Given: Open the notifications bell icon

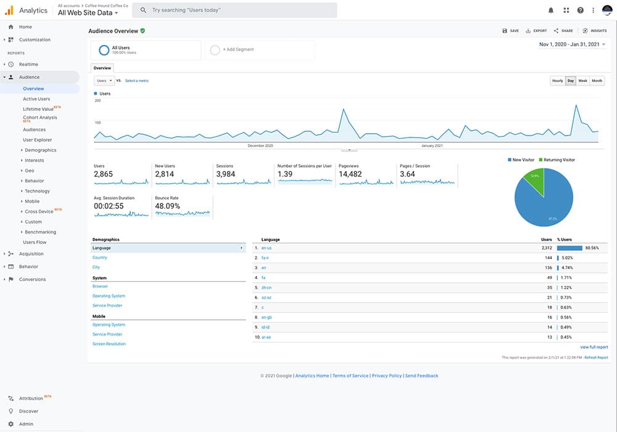Looking at the screenshot, I should (551, 10).
